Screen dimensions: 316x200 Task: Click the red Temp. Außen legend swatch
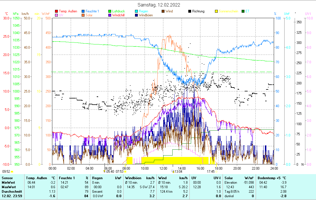[x=56, y=12]
